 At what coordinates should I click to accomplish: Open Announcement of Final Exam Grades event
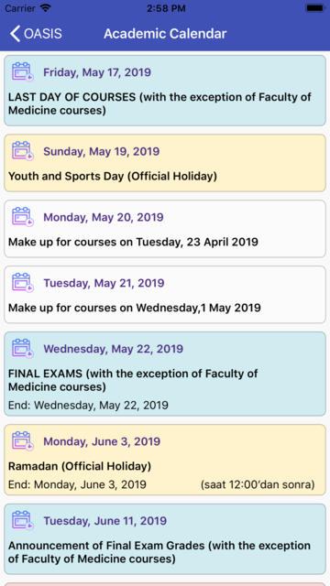(159, 552)
